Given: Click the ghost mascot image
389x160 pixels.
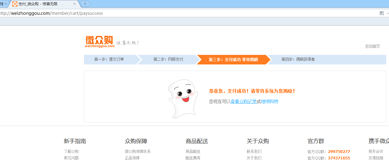Looking at the screenshot, I should pos(183,99).
